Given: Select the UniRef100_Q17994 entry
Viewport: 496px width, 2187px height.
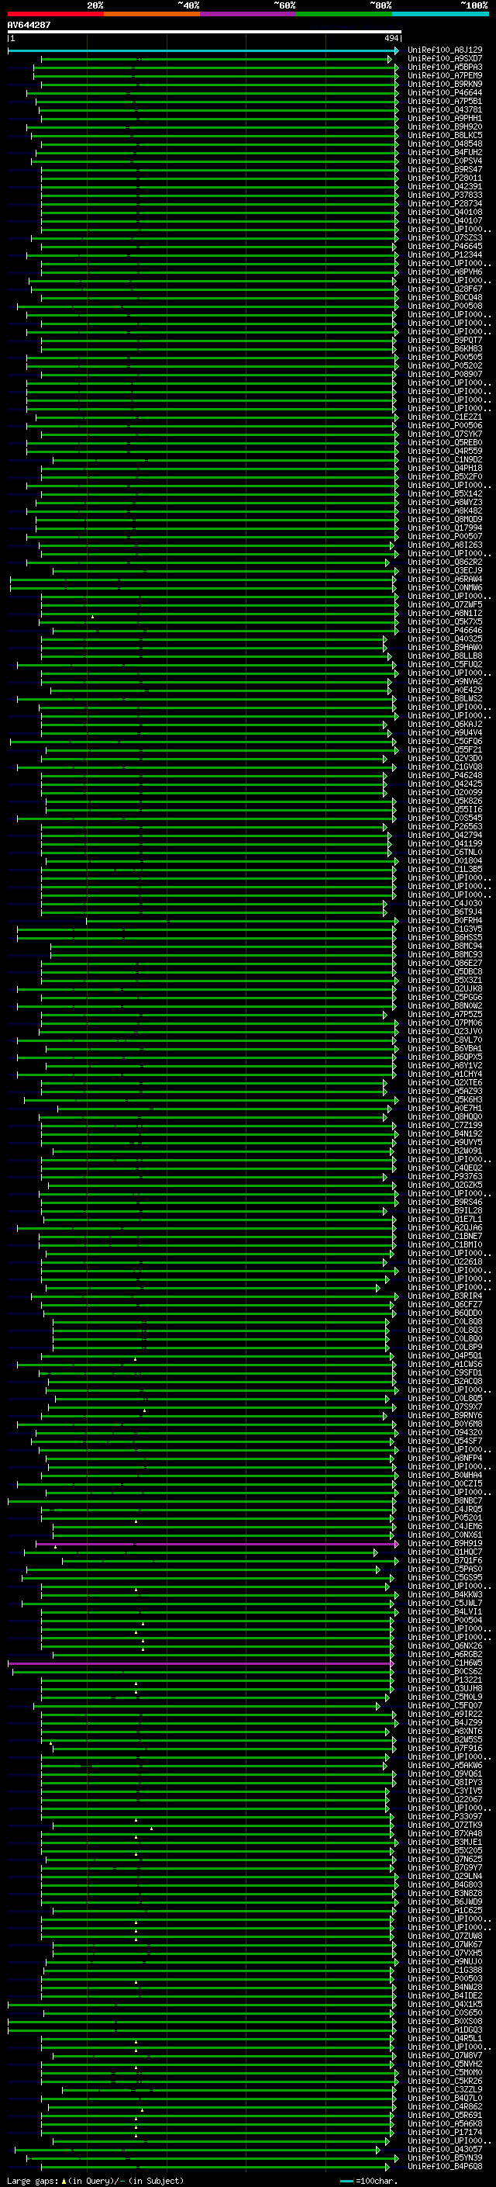Looking at the screenshot, I should coord(445,528).
